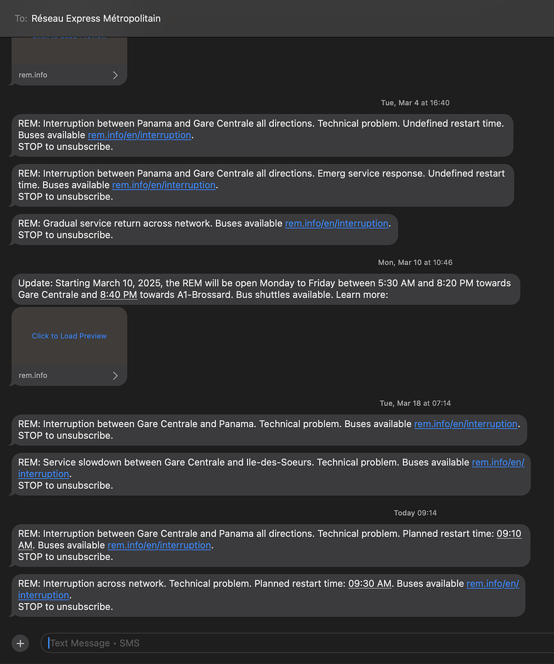The height and width of the screenshot is (664, 554).
Task: Open link in Gradual service return message
Action: click(x=337, y=223)
